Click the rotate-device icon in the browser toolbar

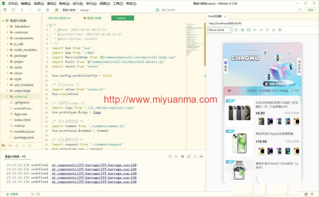click(x=236, y=30)
